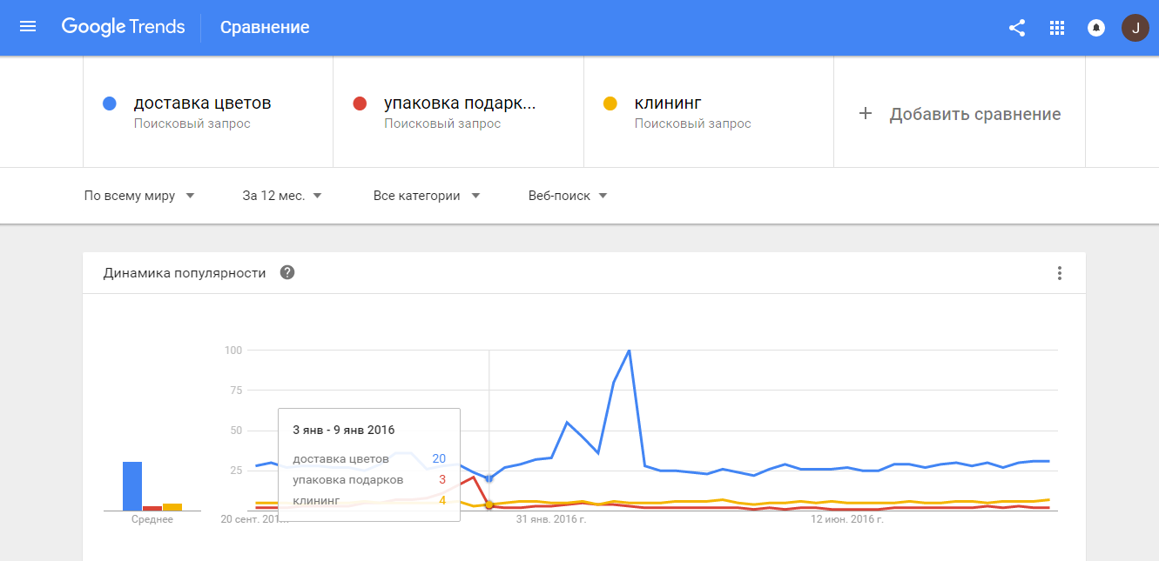Open the profile avatar menu
Viewport: 1159px width, 561px height.
point(1135,27)
